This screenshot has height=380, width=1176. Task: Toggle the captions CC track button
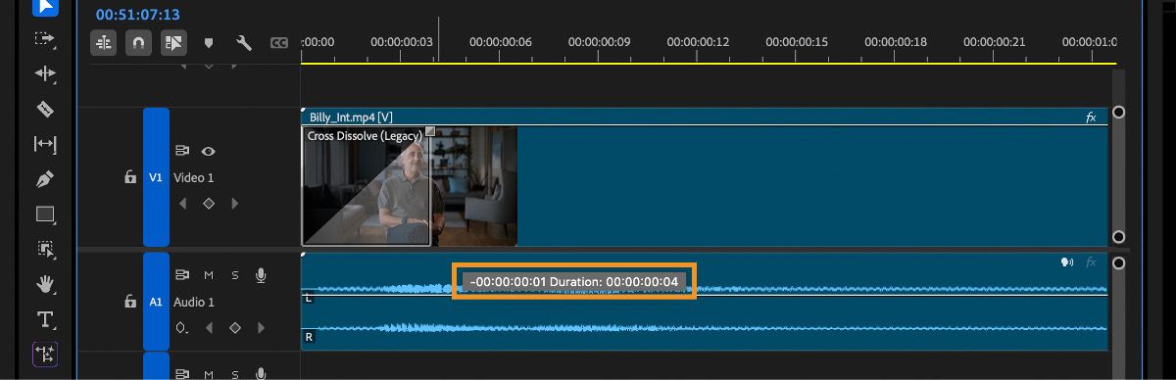[x=279, y=43]
